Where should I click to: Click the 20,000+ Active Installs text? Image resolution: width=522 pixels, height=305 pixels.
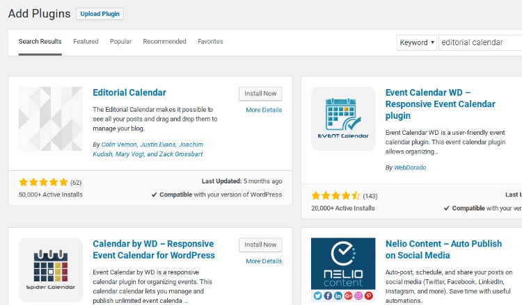[x=343, y=208]
